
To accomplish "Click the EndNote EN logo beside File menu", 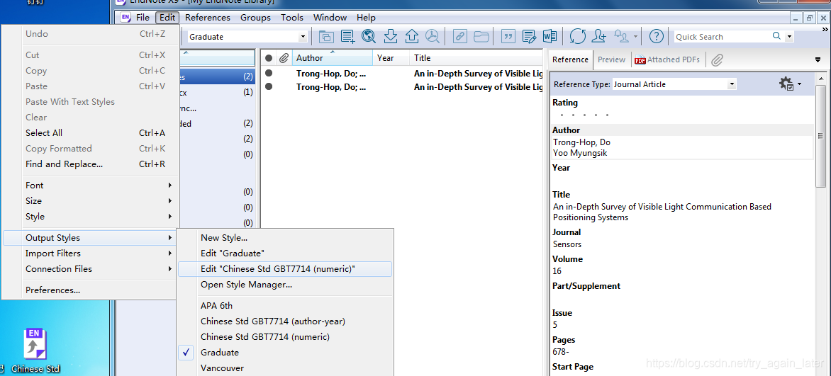I will [125, 17].
